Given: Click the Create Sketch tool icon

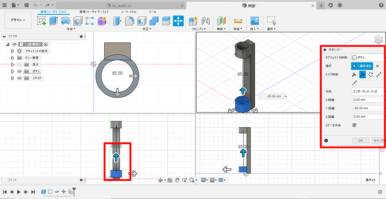Looking at the screenshot, I should (42, 21).
